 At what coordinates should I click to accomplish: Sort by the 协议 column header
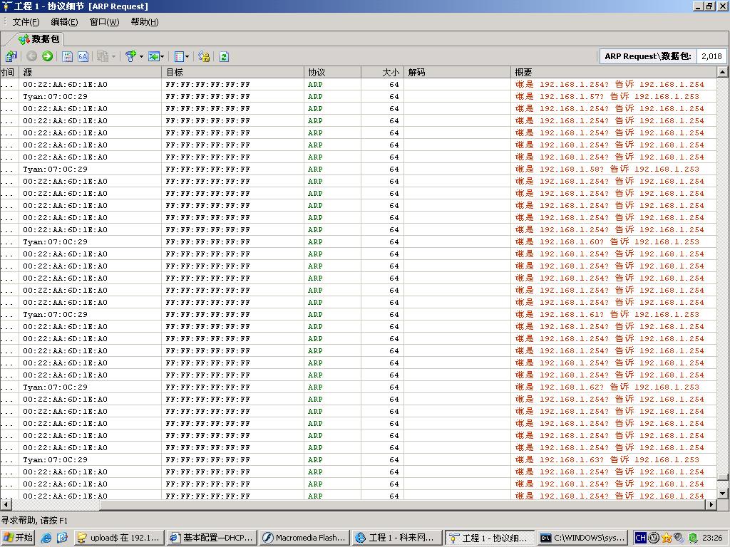(332, 72)
